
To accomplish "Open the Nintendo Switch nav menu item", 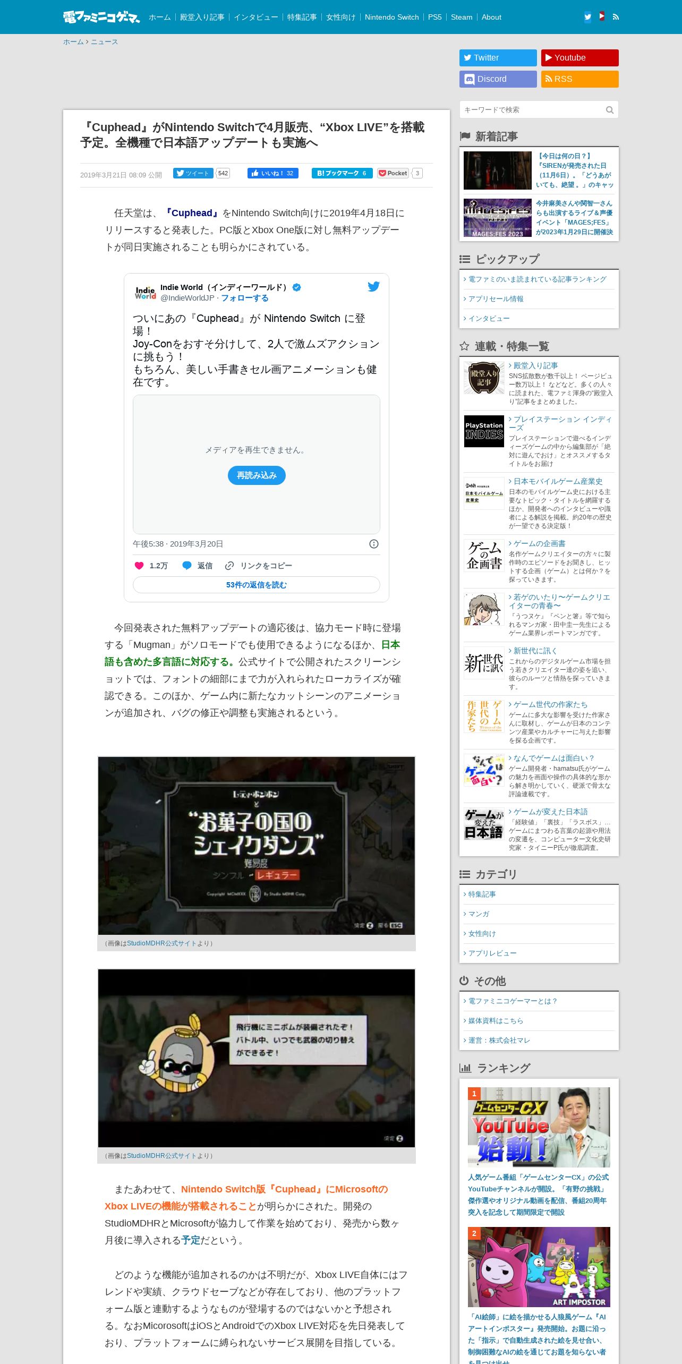I will coord(392,17).
